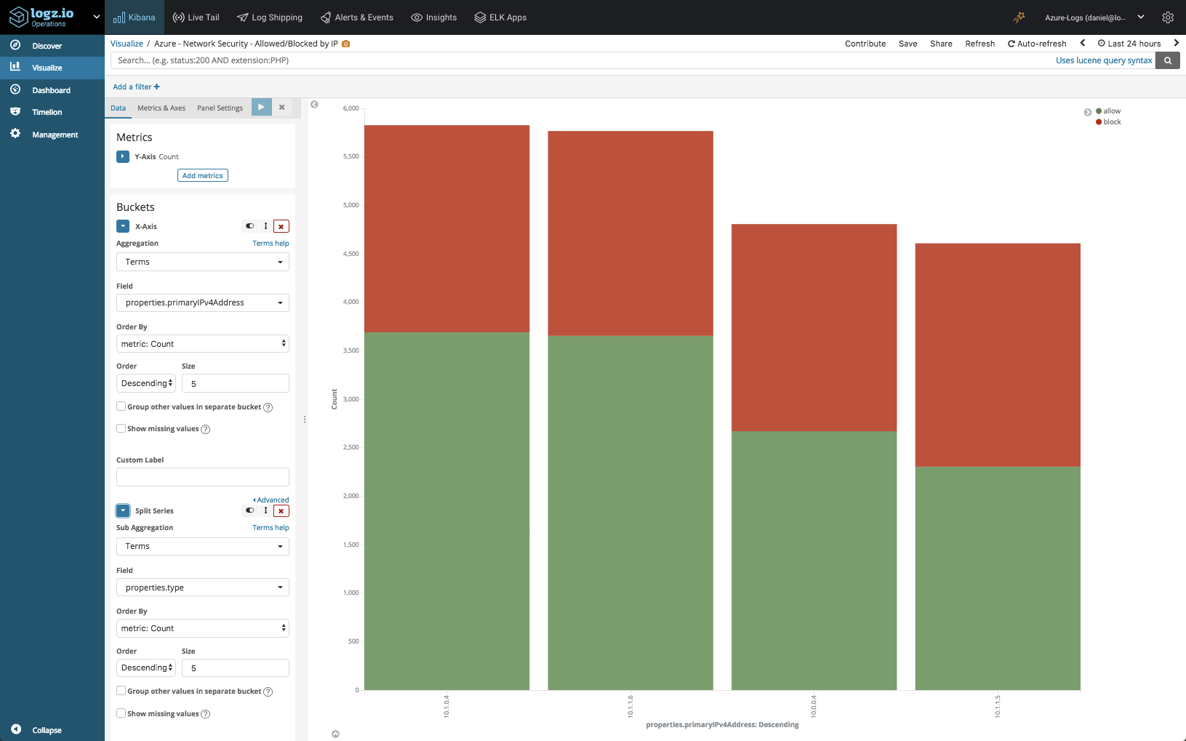The image size is (1186, 741).
Task: Open X-Axis Aggregation Terms dropdown
Action: click(x=203, y=262)
